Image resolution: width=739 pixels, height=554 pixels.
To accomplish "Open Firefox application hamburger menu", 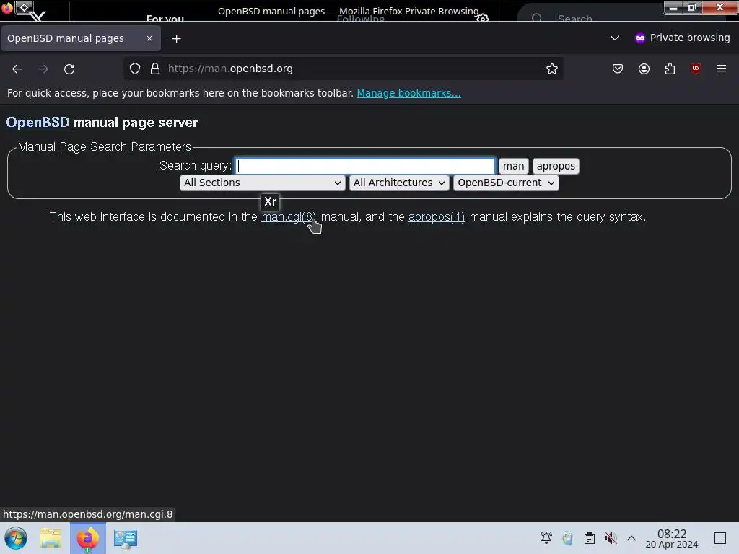I will 722,69.
